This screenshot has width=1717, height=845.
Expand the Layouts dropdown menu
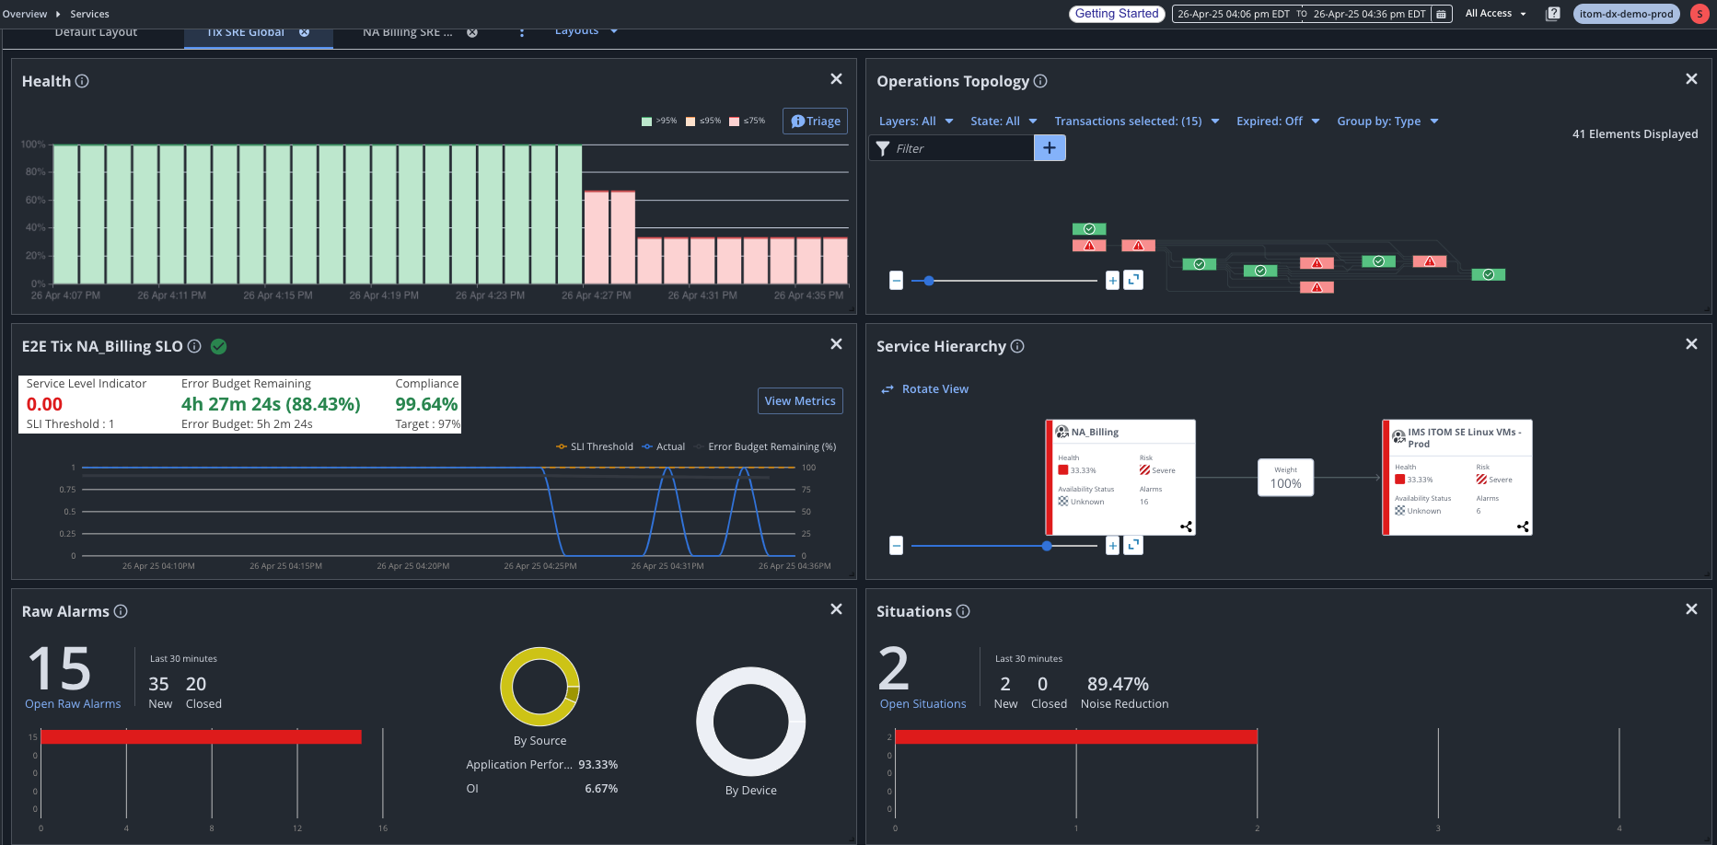pos(586,29)
